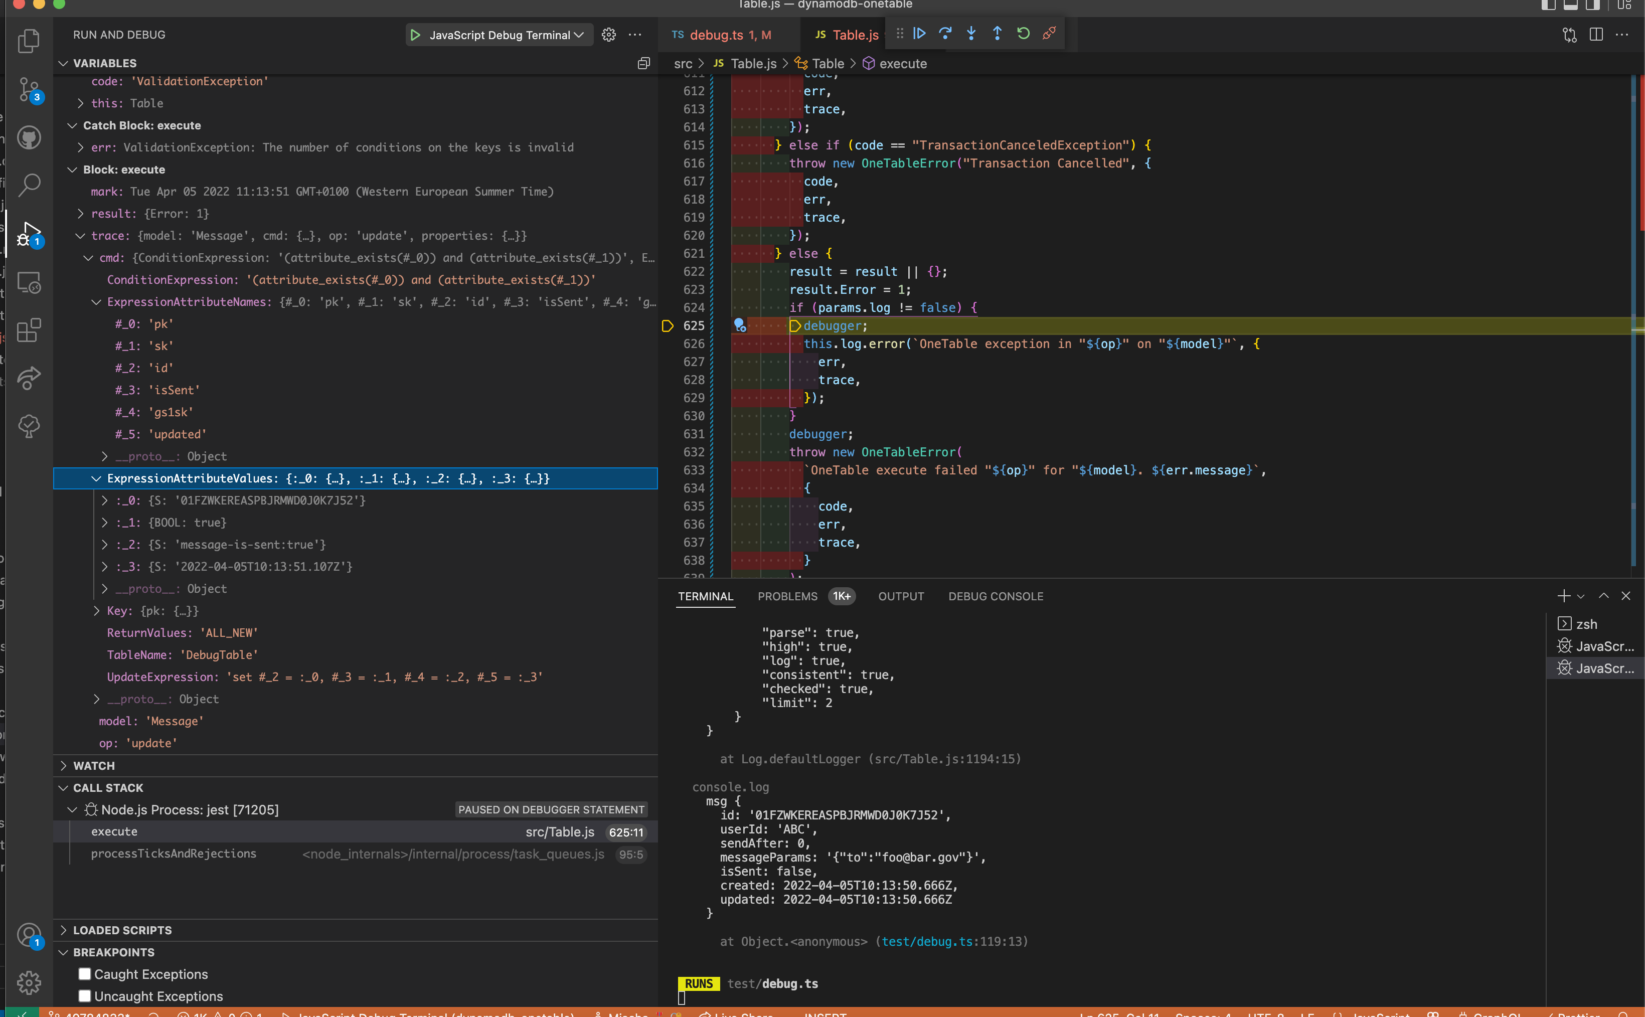1645x1017 pixels.
Task: Enable the Uncaught Exceptions breakpoint checkbox
Action: tap(85, 996)
